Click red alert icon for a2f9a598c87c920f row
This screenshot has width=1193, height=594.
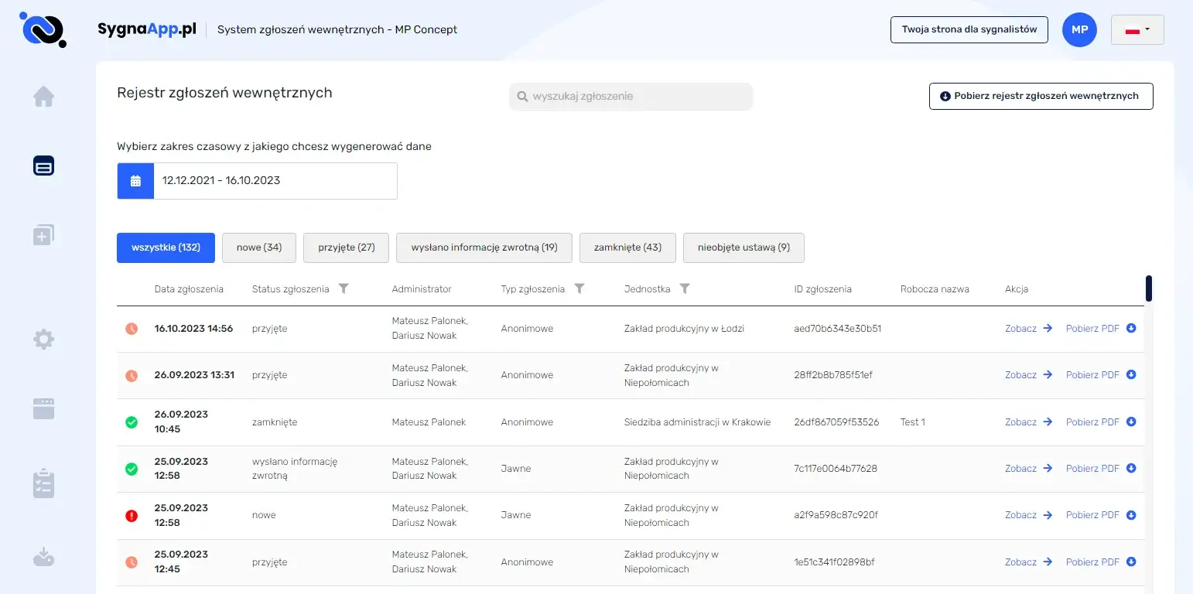tap(132, 515)
